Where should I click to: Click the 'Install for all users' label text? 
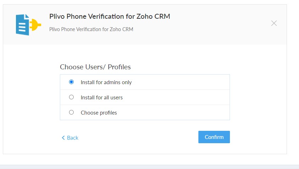(102, 98)
